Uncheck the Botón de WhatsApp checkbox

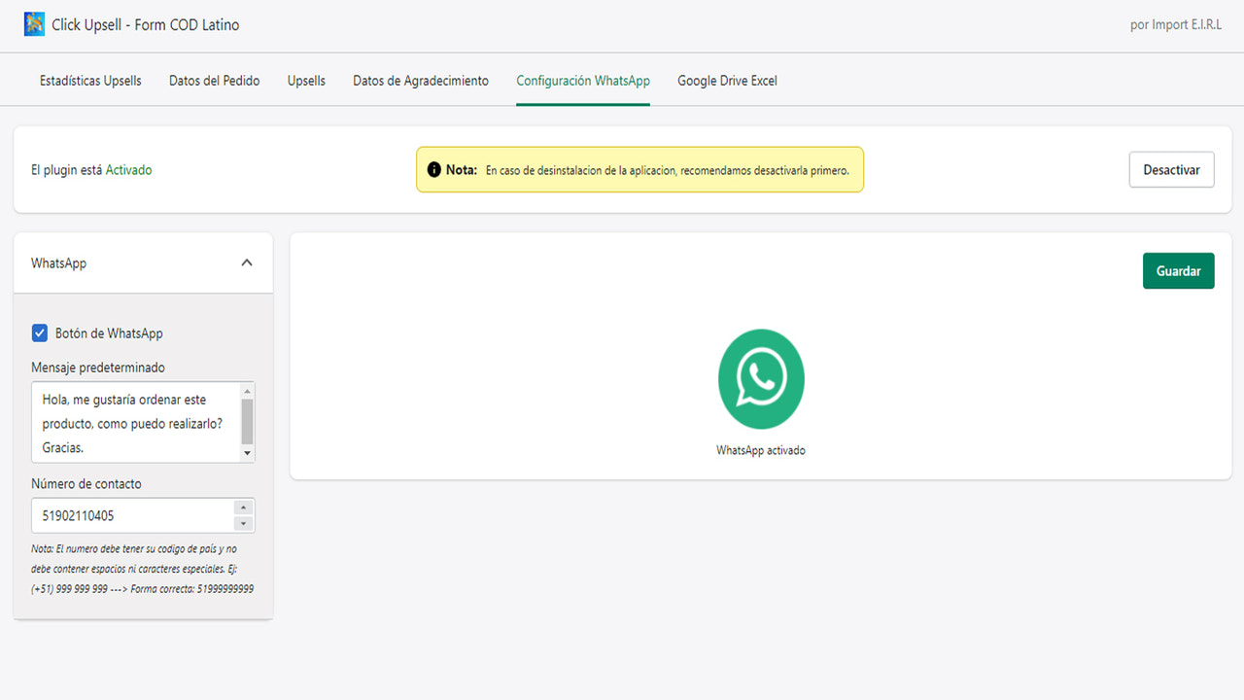pyautogui.click(x=39, y=332)
